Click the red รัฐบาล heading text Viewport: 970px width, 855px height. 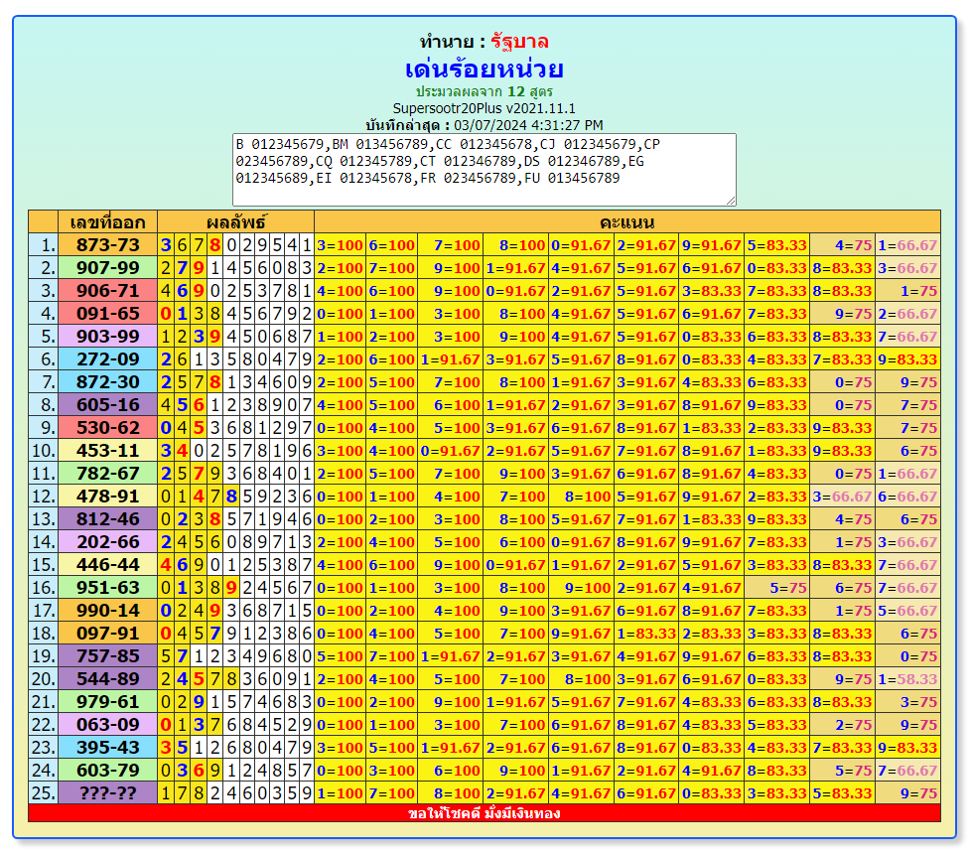[x=519, y=42]
